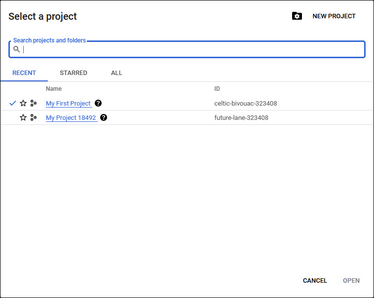Screen dimensions: 374x298
Task: Click project type icon beside My Project 18492
Action: pos(34,118)
